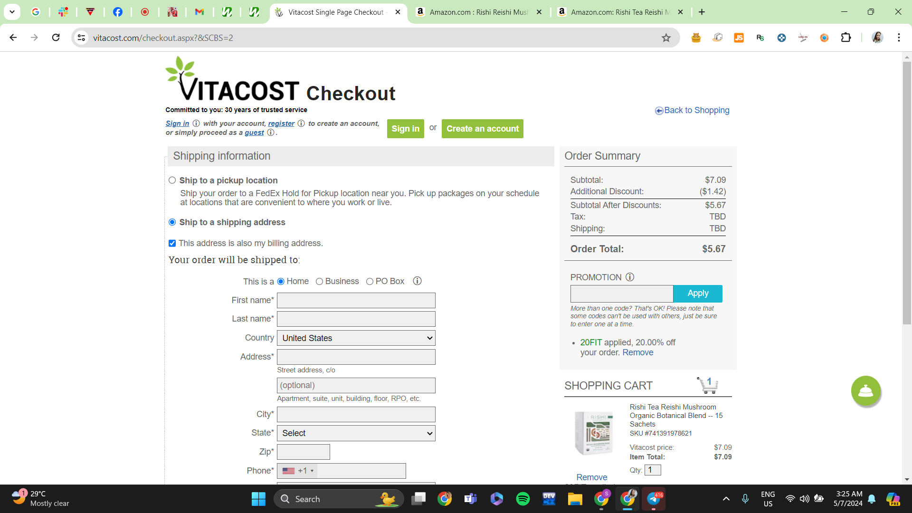This screenshot has width=912, height=513.
Task: Open the phone country code selector
Action: click(x=297, y=471)
